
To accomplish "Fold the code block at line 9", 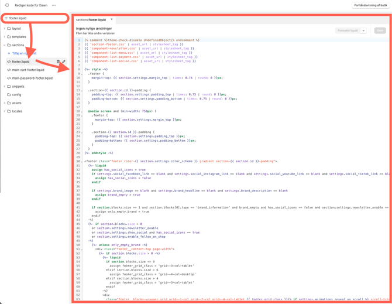I will click(82, 74).
